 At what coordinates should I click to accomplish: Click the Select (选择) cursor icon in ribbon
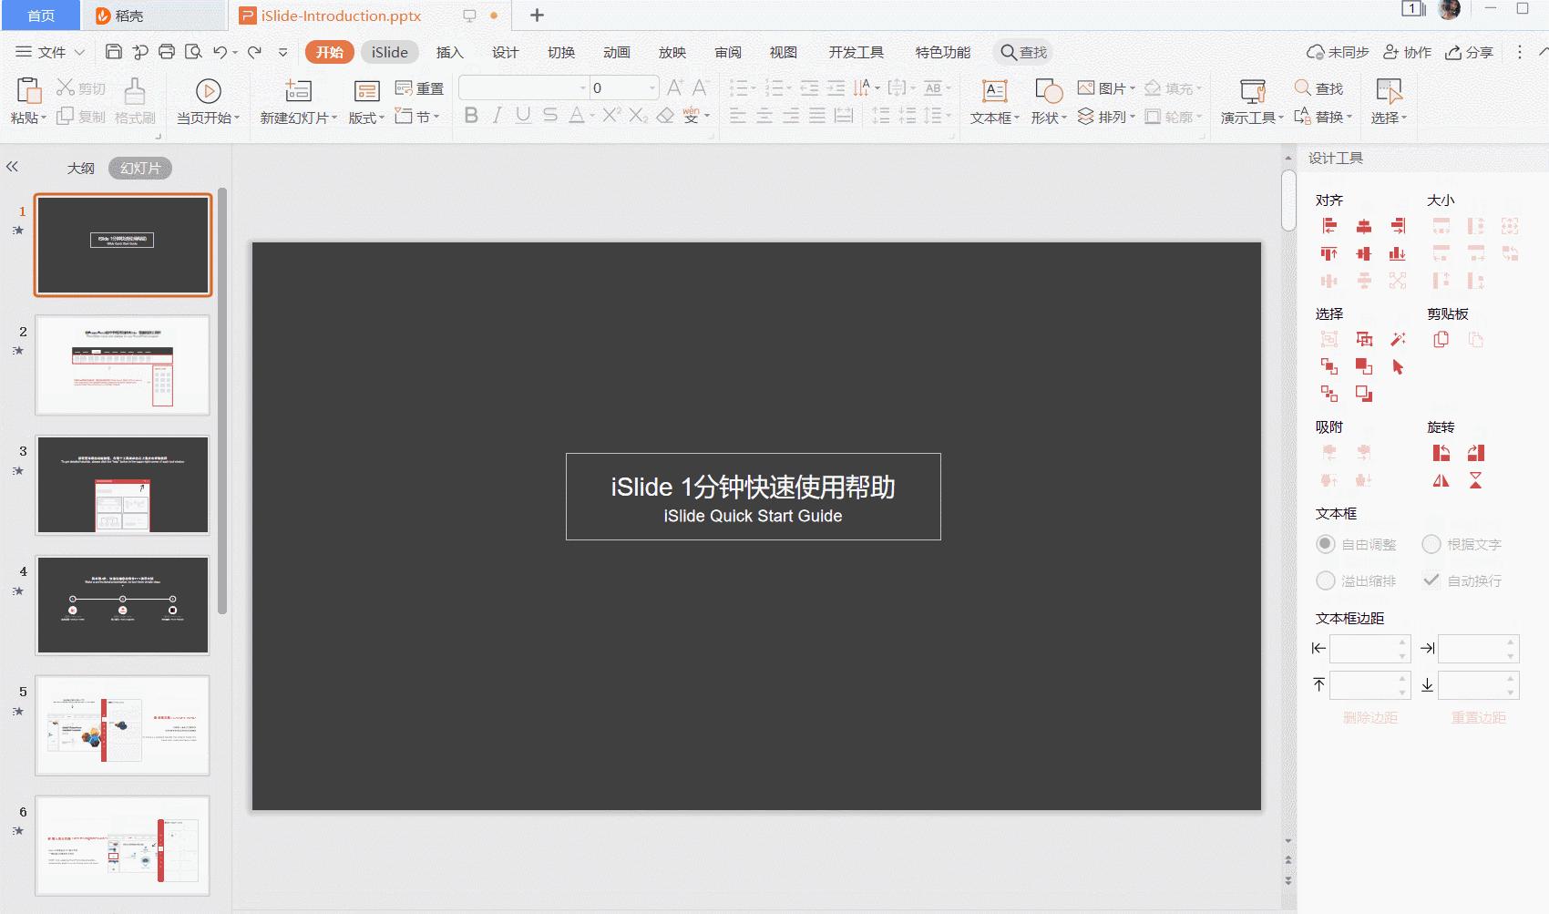pos(1389,90)
